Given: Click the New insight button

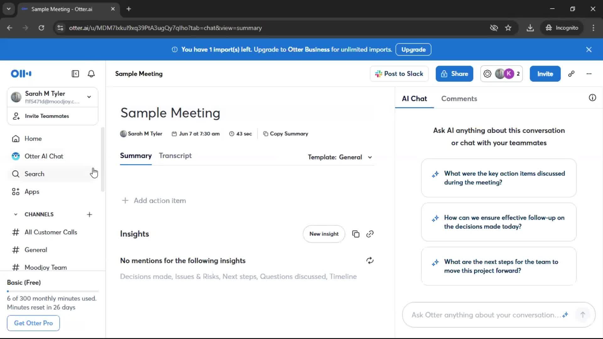Looking at the screenshot, I should [x=324, y=234].
